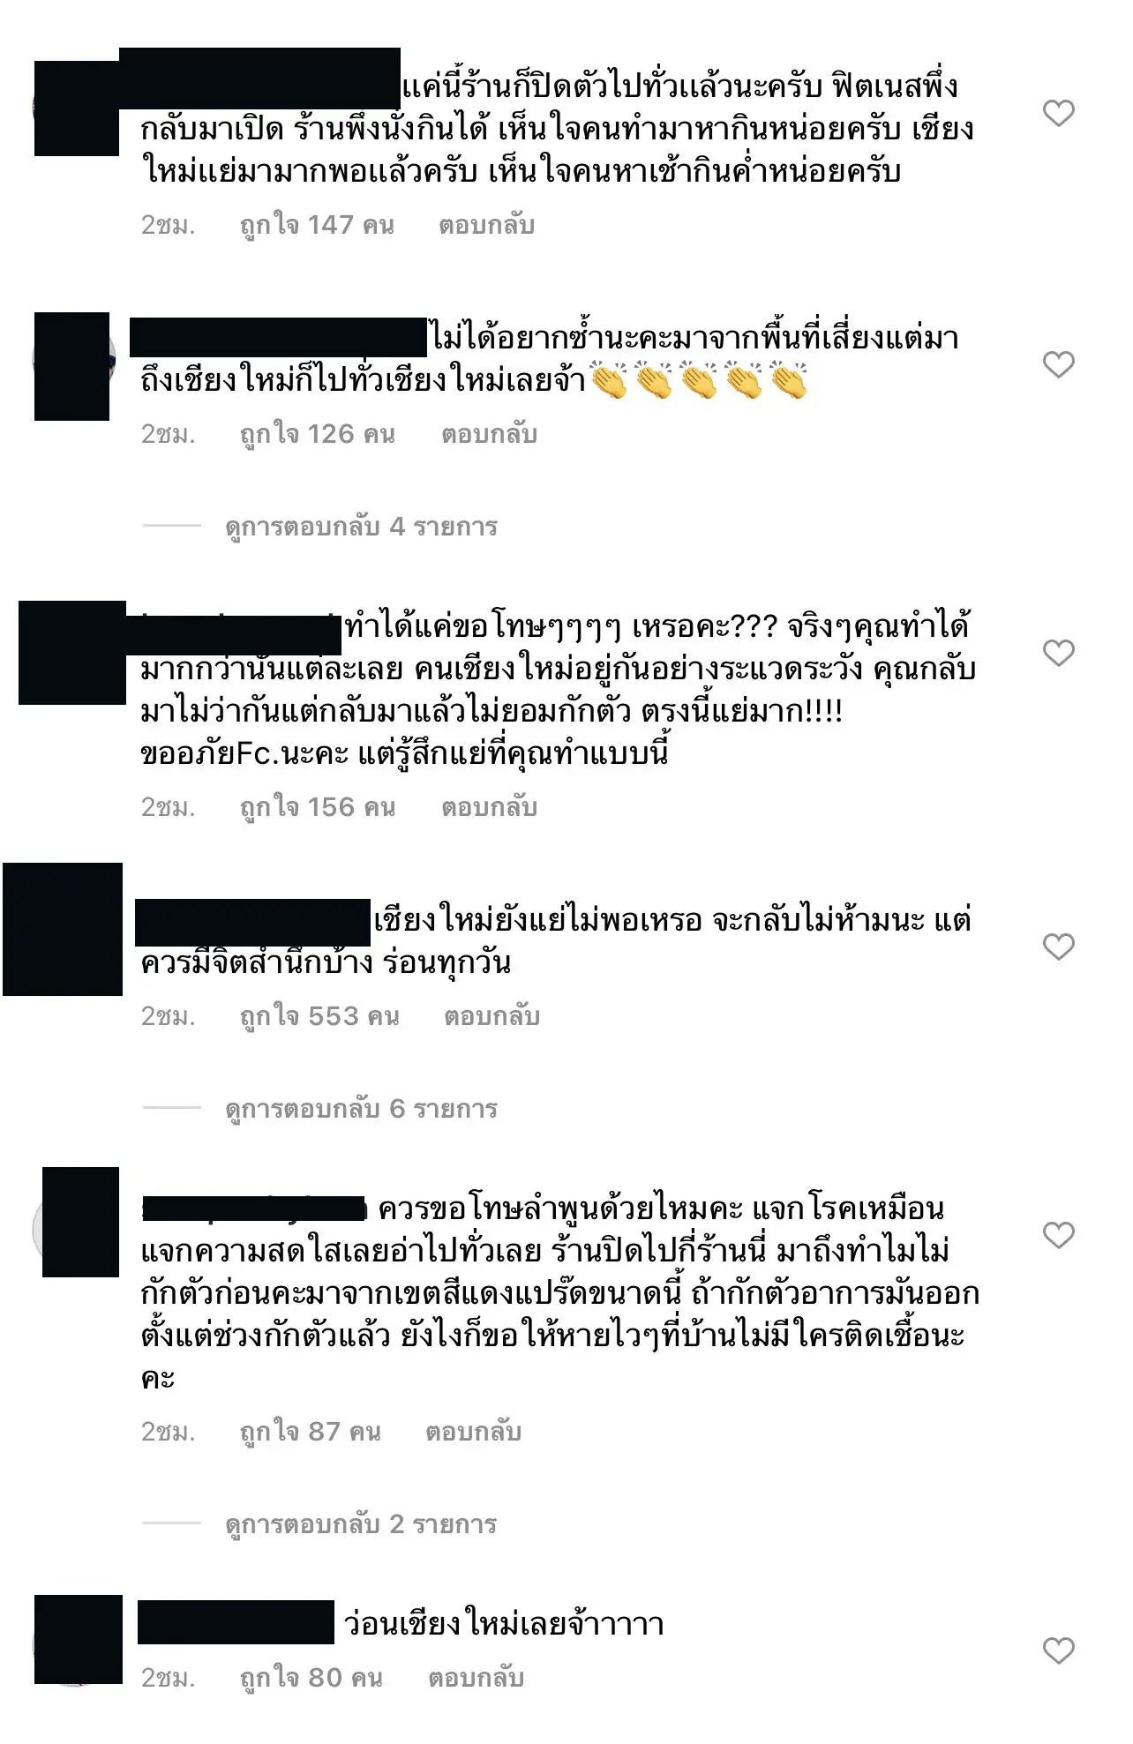Expand ดูการตอบกลับ 4 รายการ replies
Screen dimensions: 1133x1744
361,527
